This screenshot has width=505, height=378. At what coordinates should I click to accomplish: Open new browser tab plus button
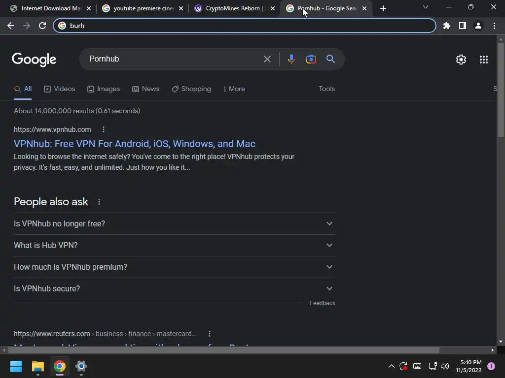click(383, 8)
